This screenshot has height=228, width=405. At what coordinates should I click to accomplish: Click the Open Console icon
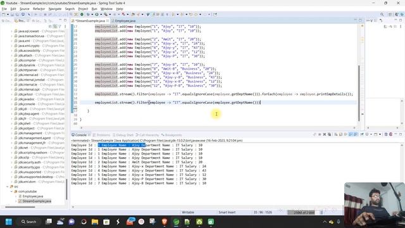tap(376, 134)
